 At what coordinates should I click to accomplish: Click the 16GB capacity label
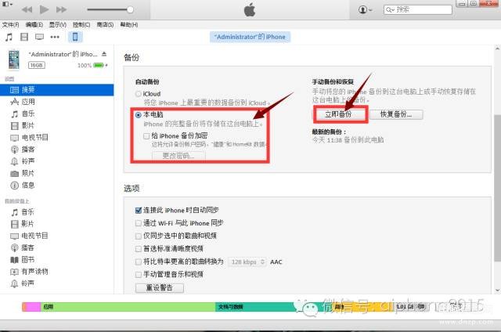click(x=37, y=65)
